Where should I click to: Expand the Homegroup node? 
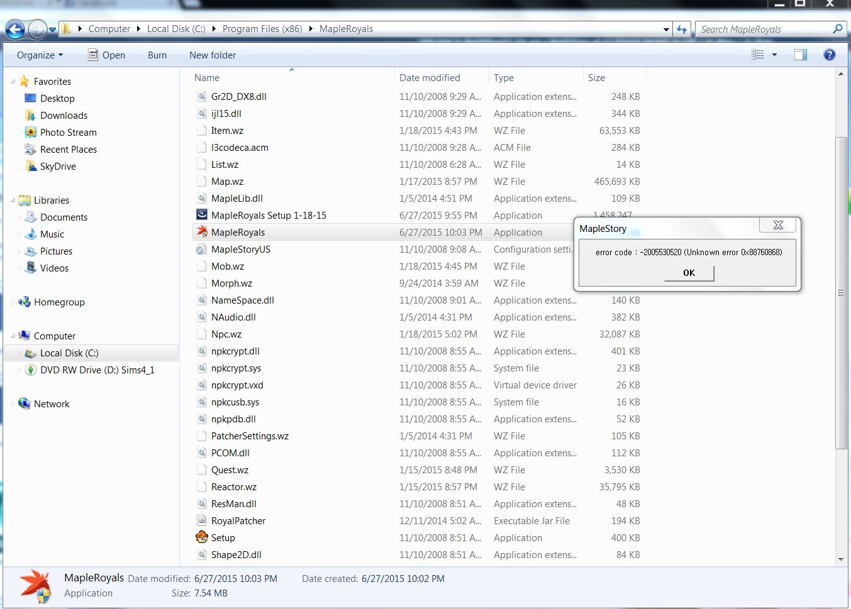tap(13, 302)
